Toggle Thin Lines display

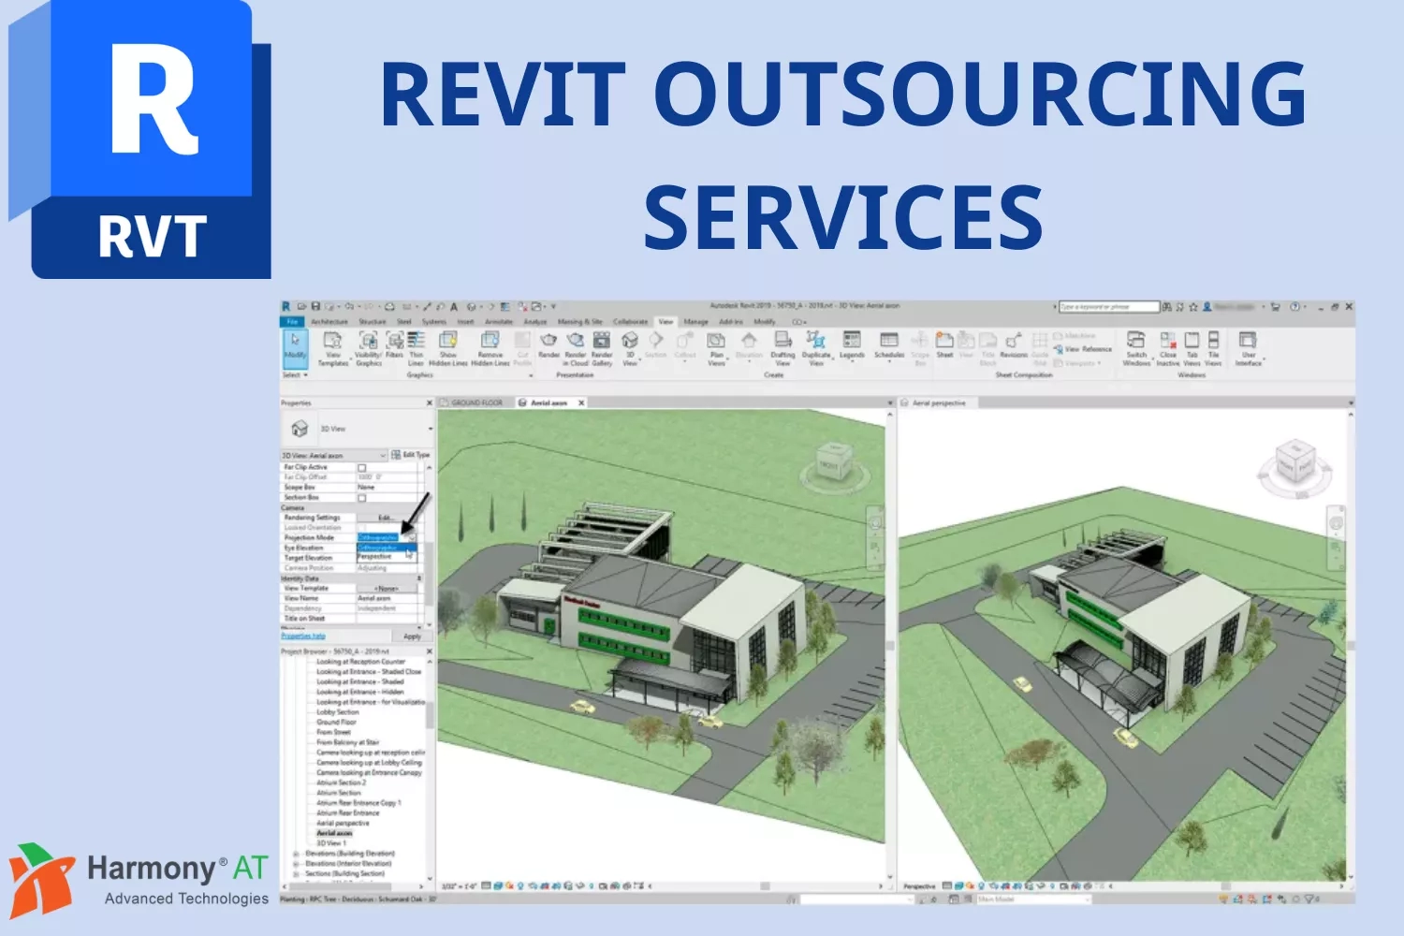pyautogui.click(x=416, y=348)
